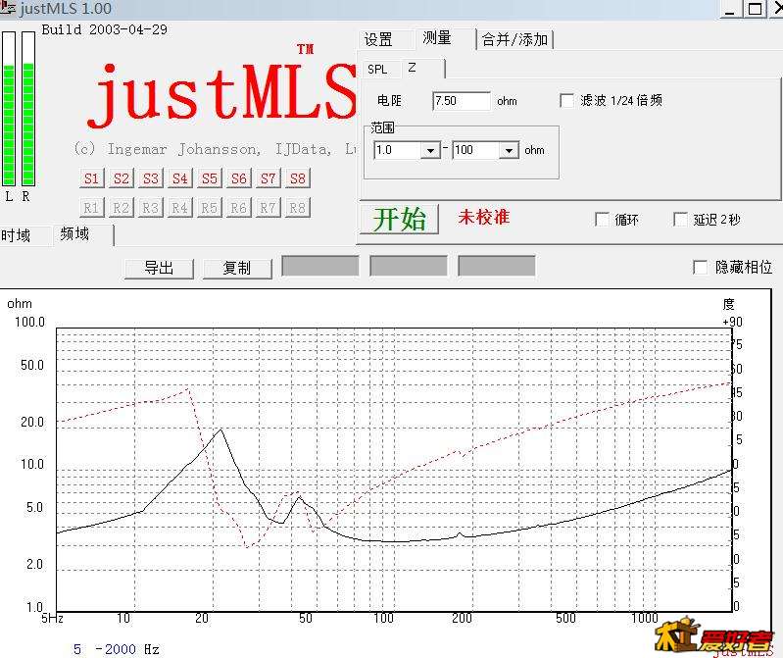
Task: Check the 隐藏相位 hide phase box
Action: tap(700, 268)
